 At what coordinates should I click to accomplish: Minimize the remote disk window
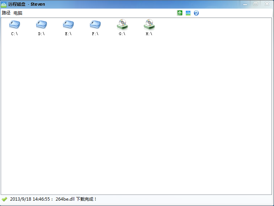pos(245,4)
